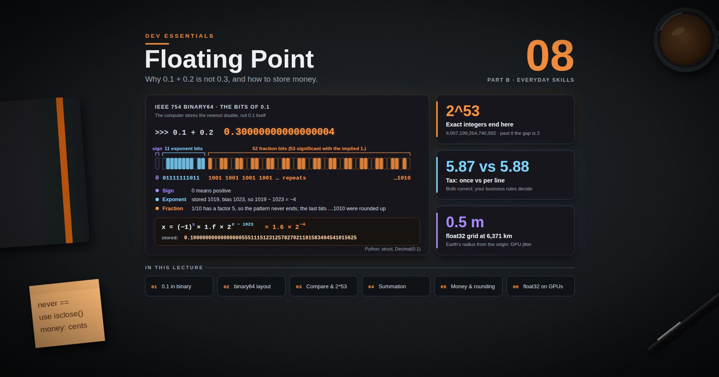
Task: Click the exponent bits 01111111011
Action: (x=181, y=178)
